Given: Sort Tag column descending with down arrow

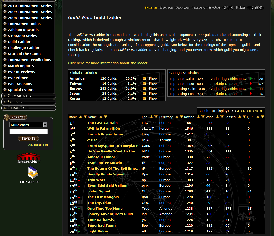Looking at the screenshot, I should click(156, 117).
